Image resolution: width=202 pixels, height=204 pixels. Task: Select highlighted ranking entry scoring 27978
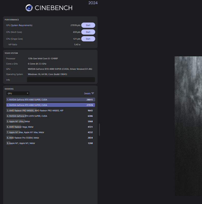coord(51,105)
